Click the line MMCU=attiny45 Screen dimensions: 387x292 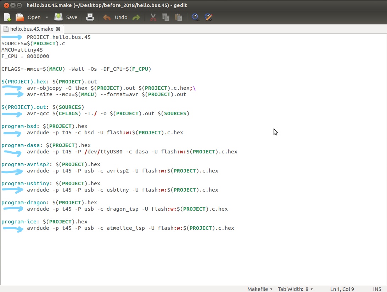click(x=22, y=50)
